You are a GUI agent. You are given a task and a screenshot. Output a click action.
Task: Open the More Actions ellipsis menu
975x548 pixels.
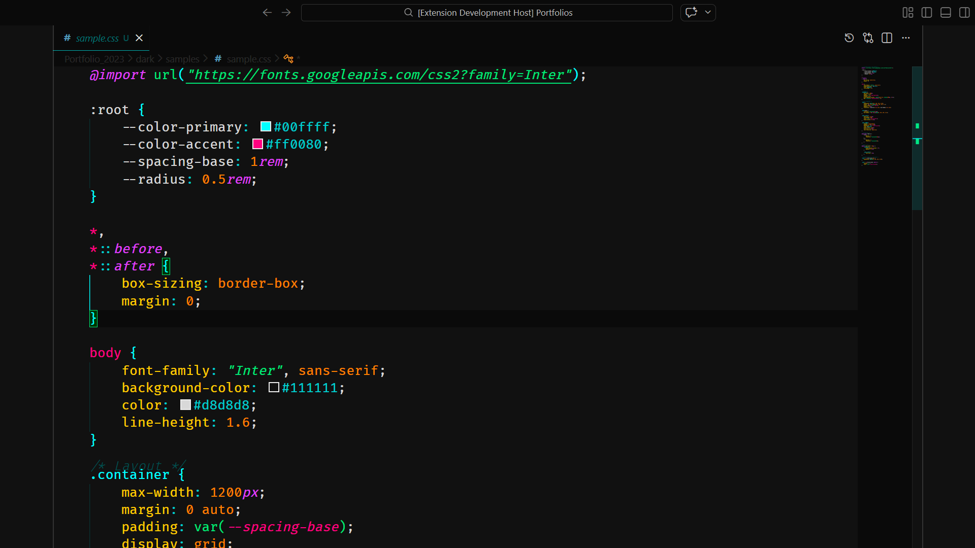[906, 38]
